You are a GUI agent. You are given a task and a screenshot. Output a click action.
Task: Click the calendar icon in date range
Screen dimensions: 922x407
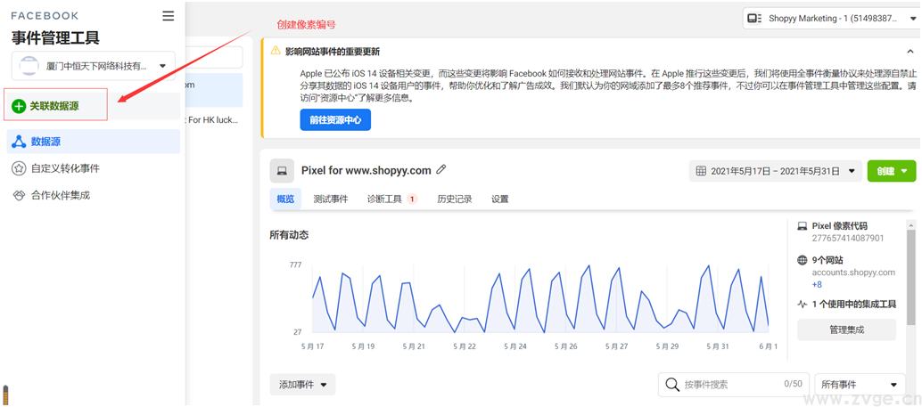(x=701, y=171)
